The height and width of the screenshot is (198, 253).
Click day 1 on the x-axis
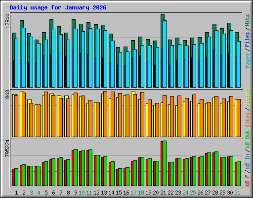pyautogui.click(x=16, y=193)
